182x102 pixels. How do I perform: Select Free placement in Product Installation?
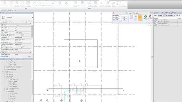131,17
